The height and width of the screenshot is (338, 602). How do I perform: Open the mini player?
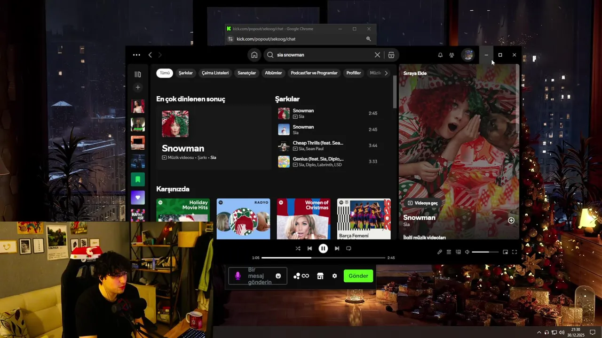[x=506, y=252]
